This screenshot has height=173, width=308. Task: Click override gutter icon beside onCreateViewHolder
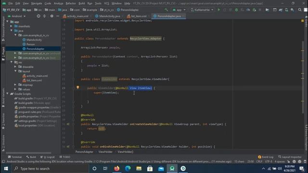coord(68,124)
